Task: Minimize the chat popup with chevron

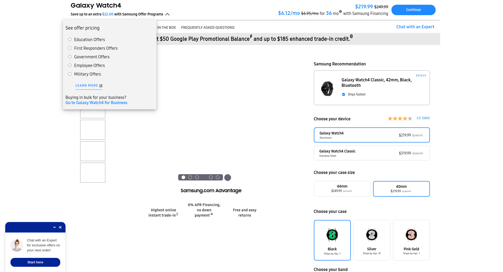Action: pyautogui.click(x=54, y=227)
